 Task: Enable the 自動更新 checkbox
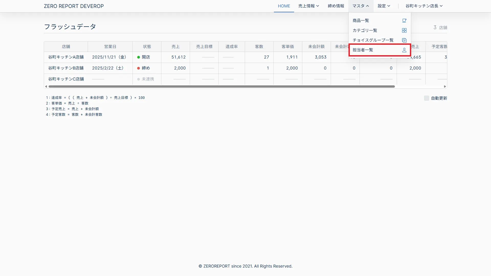click(x=426, y=98)
